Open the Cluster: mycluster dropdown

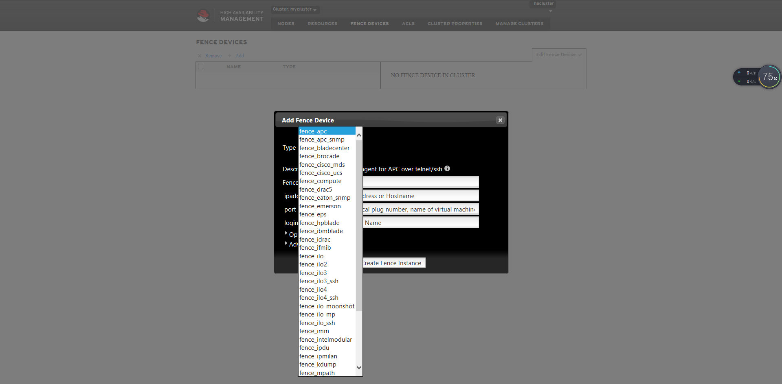pos(295,9)
